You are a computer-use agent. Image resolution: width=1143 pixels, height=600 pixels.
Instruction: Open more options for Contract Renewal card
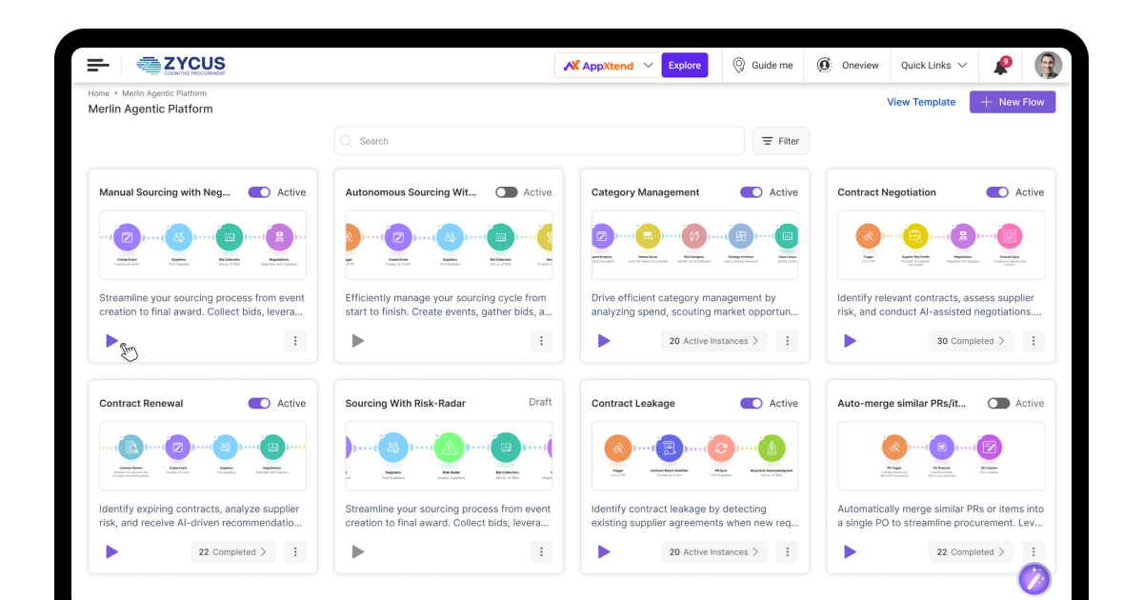pyautogui.click(x=295, y=551)
